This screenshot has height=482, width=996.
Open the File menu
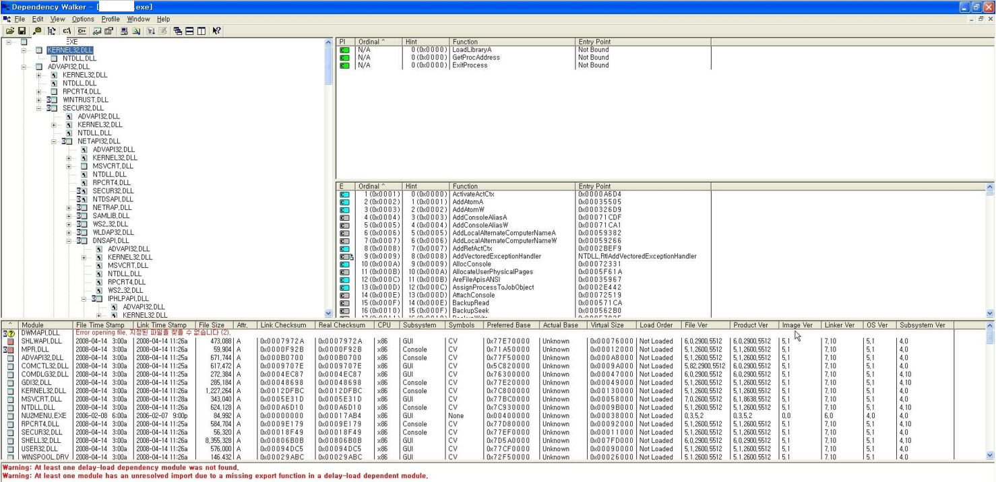19,20
